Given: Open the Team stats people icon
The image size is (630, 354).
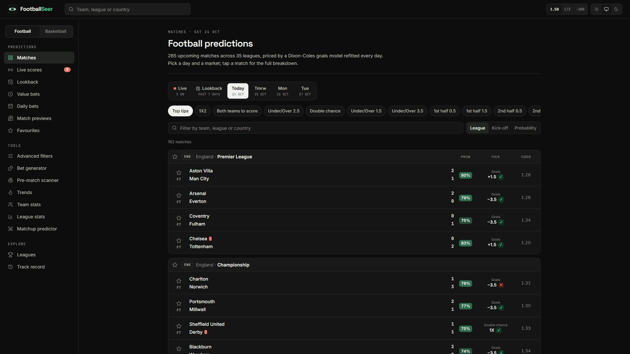Looking at the screenshot, I should click(x=10, y=205).
